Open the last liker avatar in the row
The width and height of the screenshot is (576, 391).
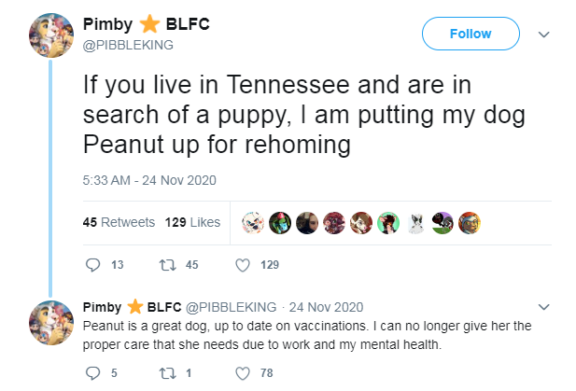[470, 223]
